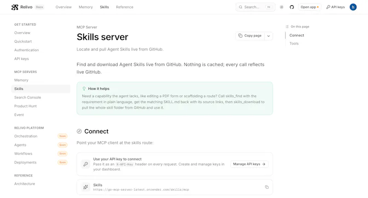
Task: Click the Soon badge beside Deployments
Action: click(x=63, y=162)
